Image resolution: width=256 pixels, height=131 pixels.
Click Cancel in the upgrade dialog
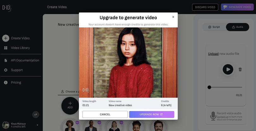click(x=105, y=114)
